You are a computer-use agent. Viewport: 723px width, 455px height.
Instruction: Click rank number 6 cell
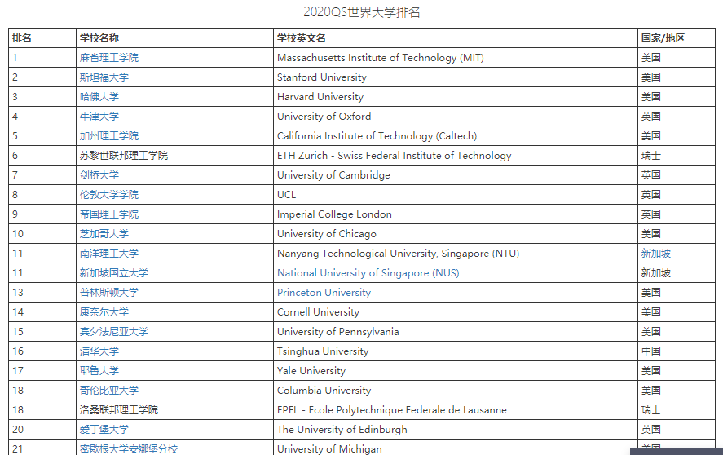tap(42, 156)
